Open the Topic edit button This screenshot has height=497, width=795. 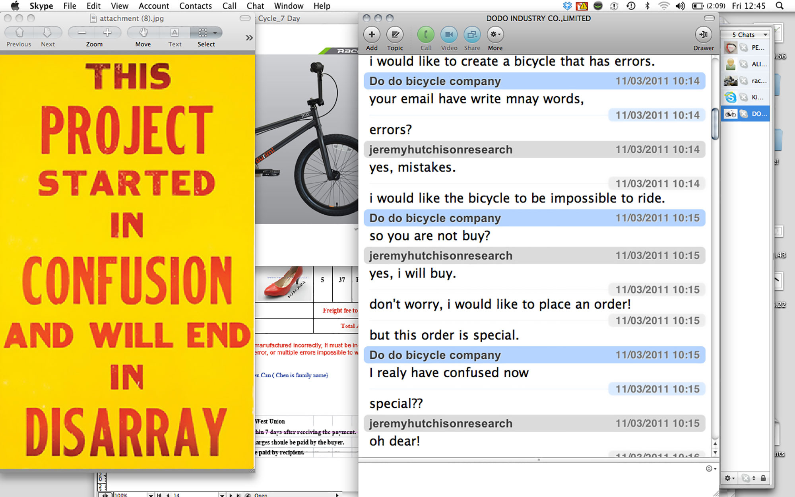coord(395,35)
